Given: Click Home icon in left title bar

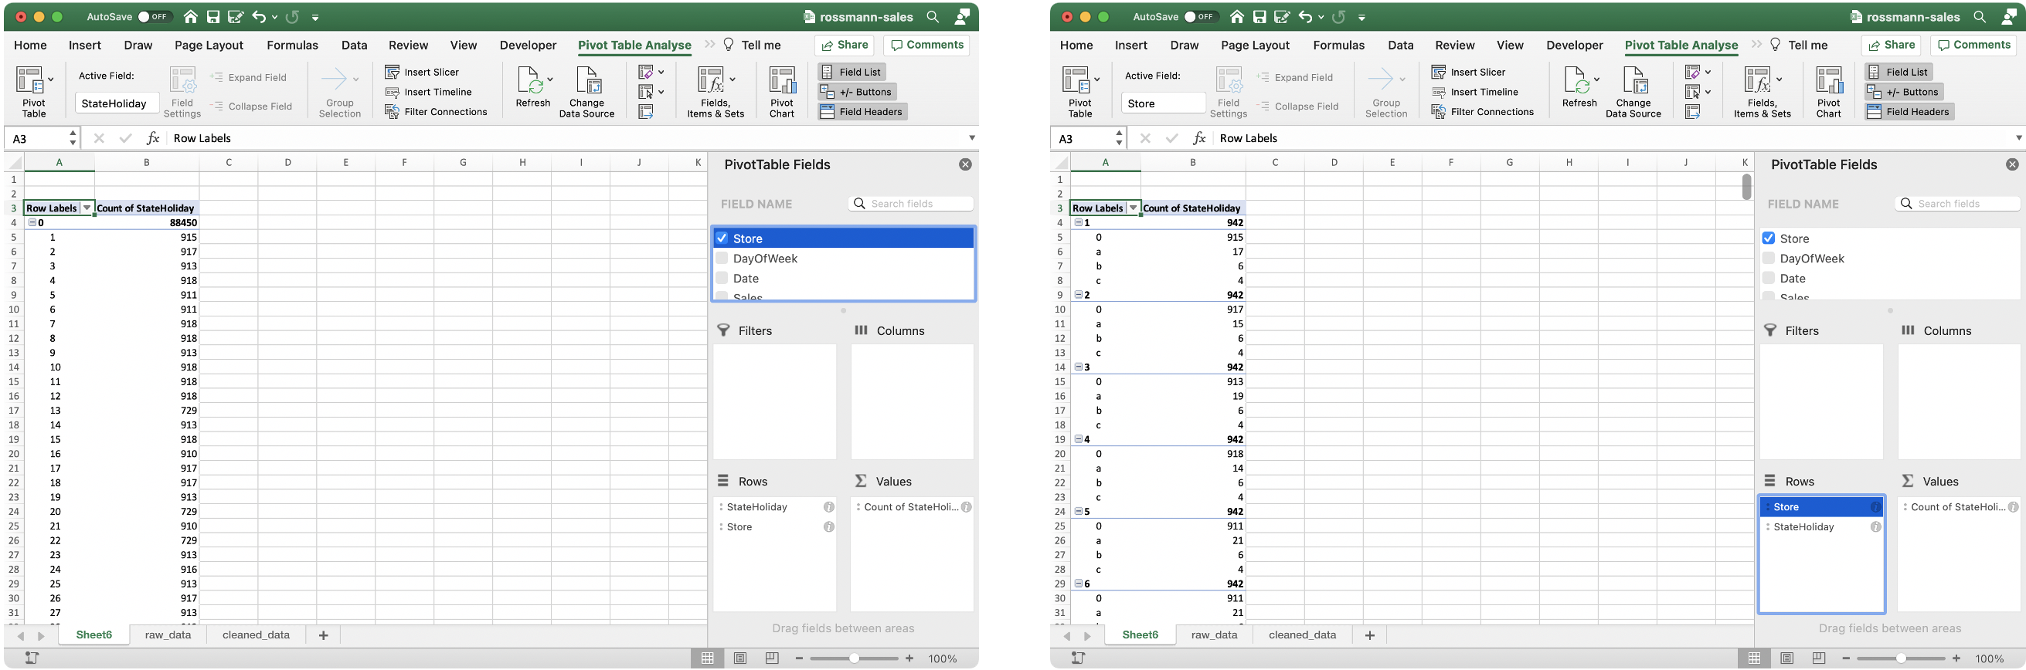Looking at the screenshot, I should (x=190, y=16).
